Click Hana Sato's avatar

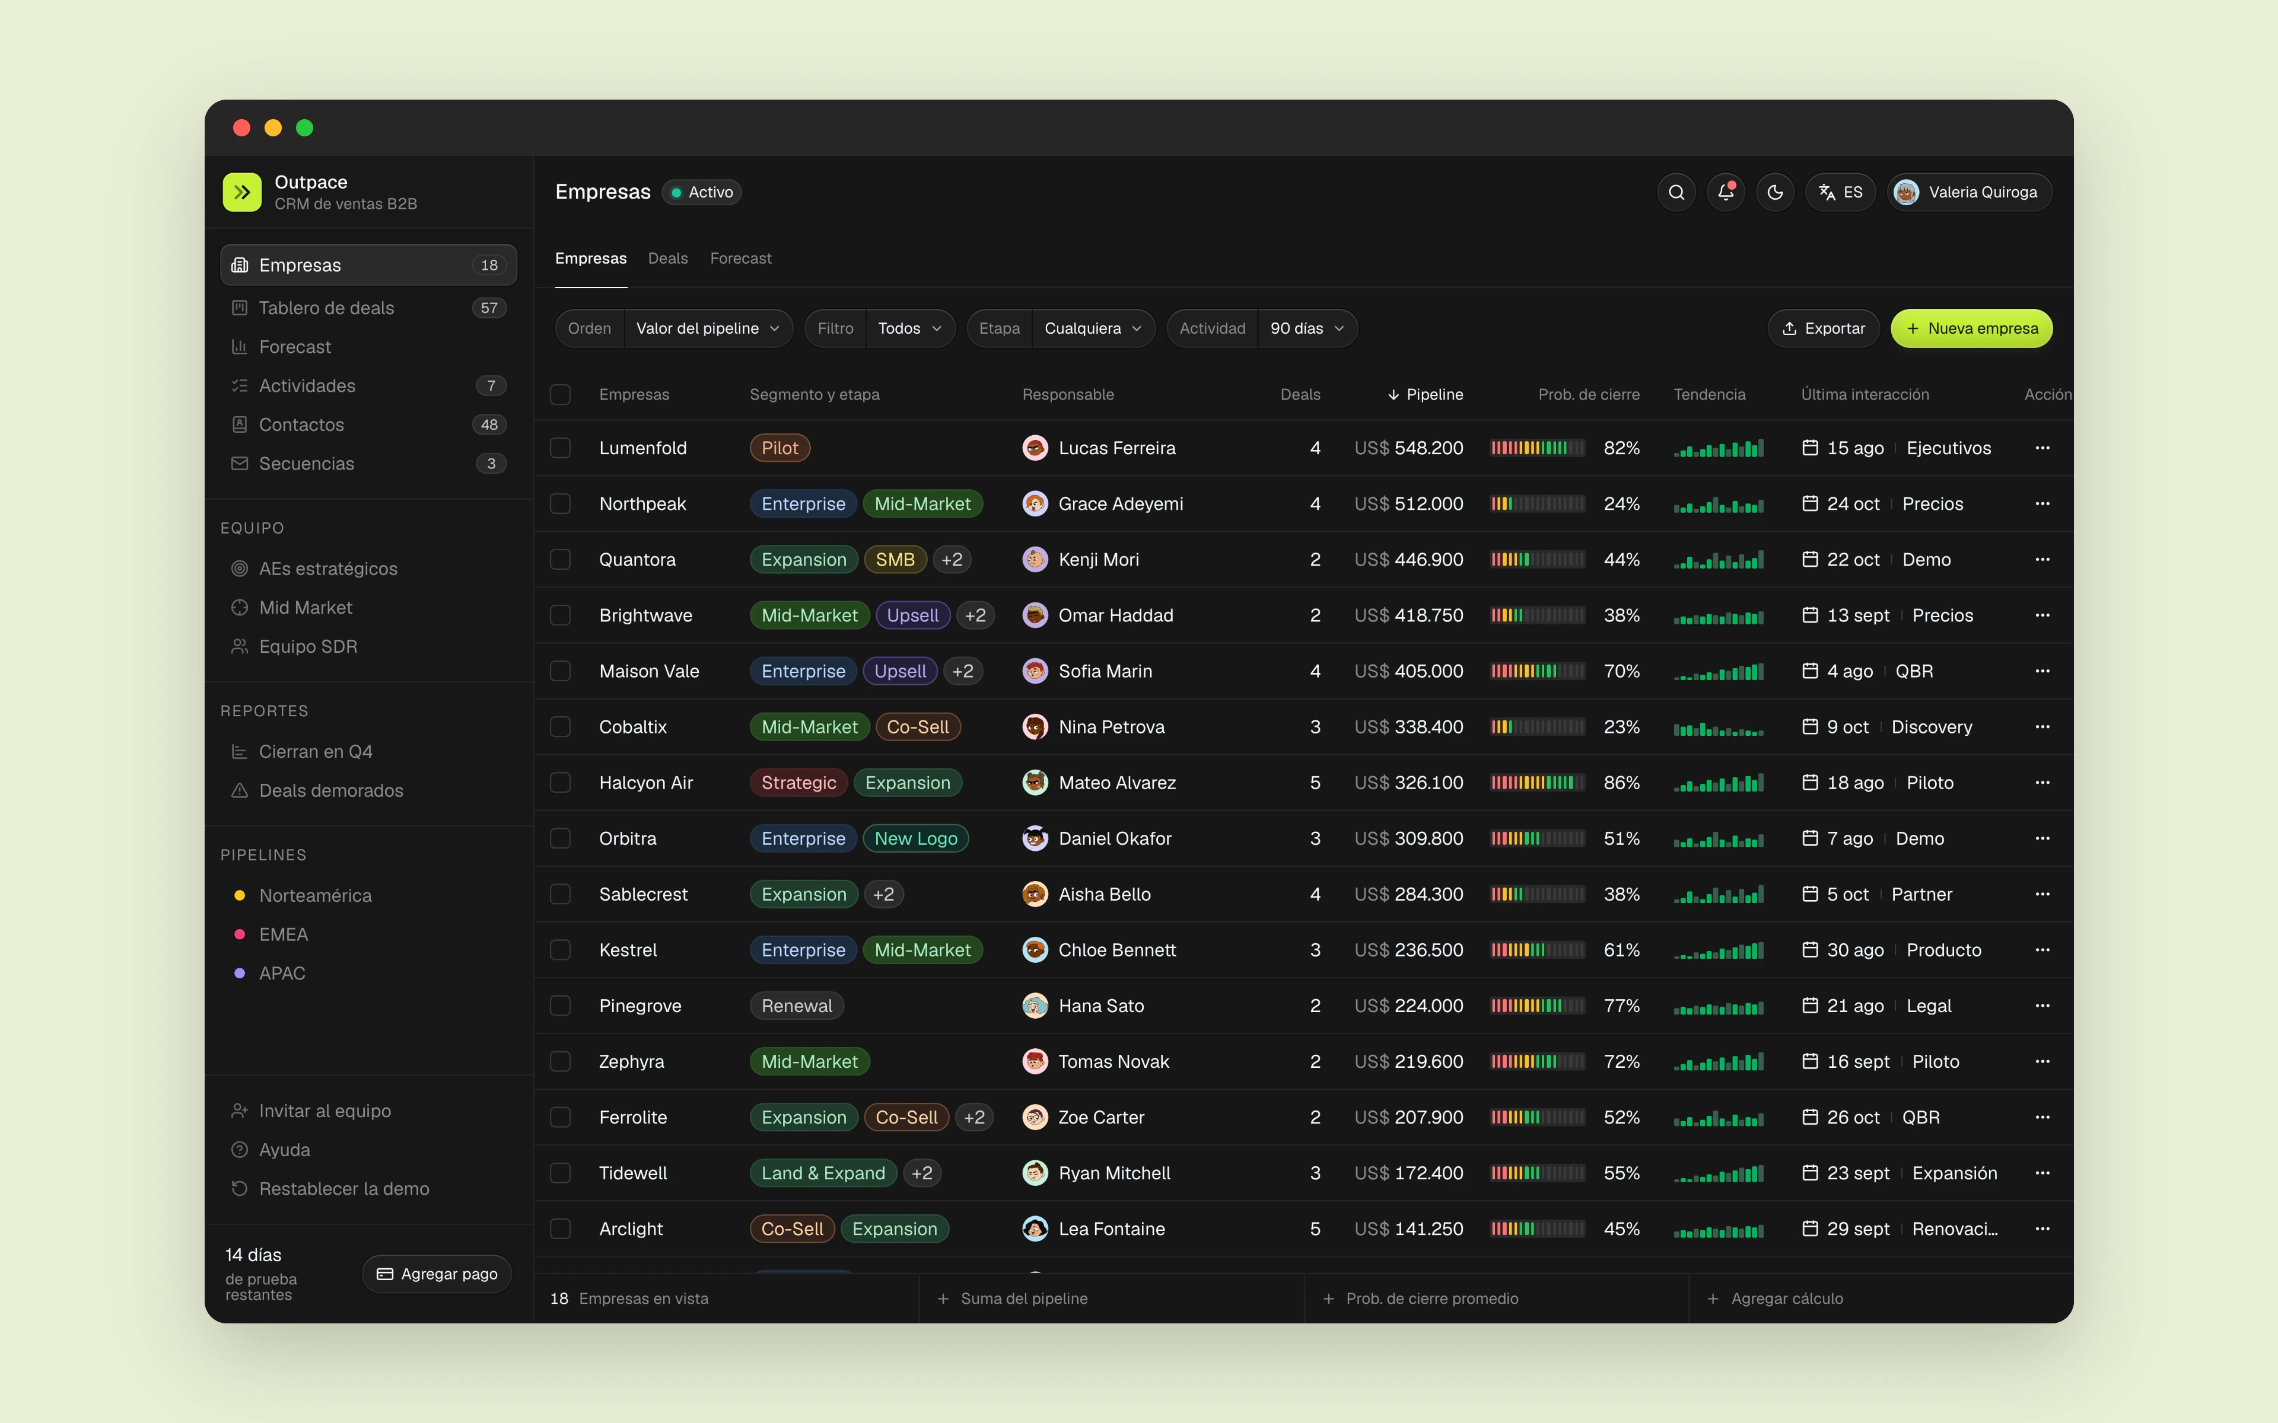pos(1035,1006)
